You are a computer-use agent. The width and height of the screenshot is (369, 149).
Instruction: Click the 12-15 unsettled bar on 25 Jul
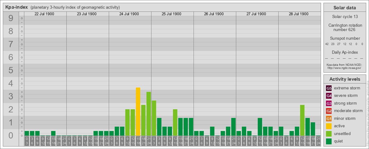175,123
